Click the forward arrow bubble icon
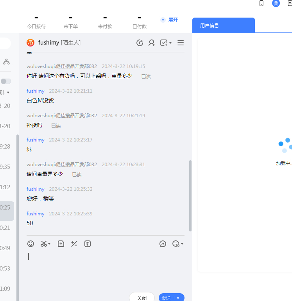 [x=163, y=244]
